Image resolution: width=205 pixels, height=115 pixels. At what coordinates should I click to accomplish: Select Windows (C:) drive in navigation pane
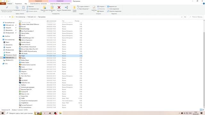coord(9,60)
